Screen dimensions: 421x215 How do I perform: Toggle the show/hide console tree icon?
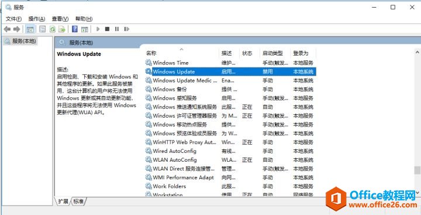click(x=30, y=29)
